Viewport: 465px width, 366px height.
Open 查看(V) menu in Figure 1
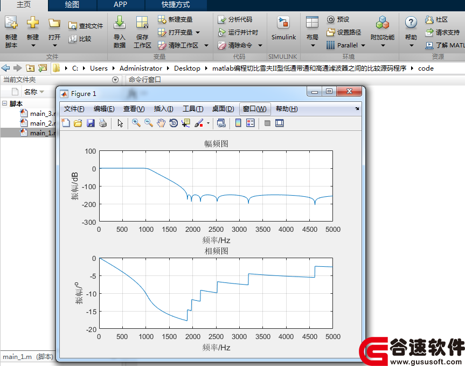coord(134,109)
